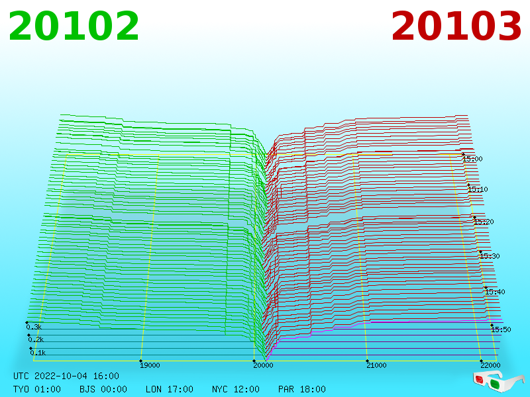Screen dimensions: 530x397
Task: Click the 15:50 time axis marker
Action: pyautogui.click(x=501, y=329)
